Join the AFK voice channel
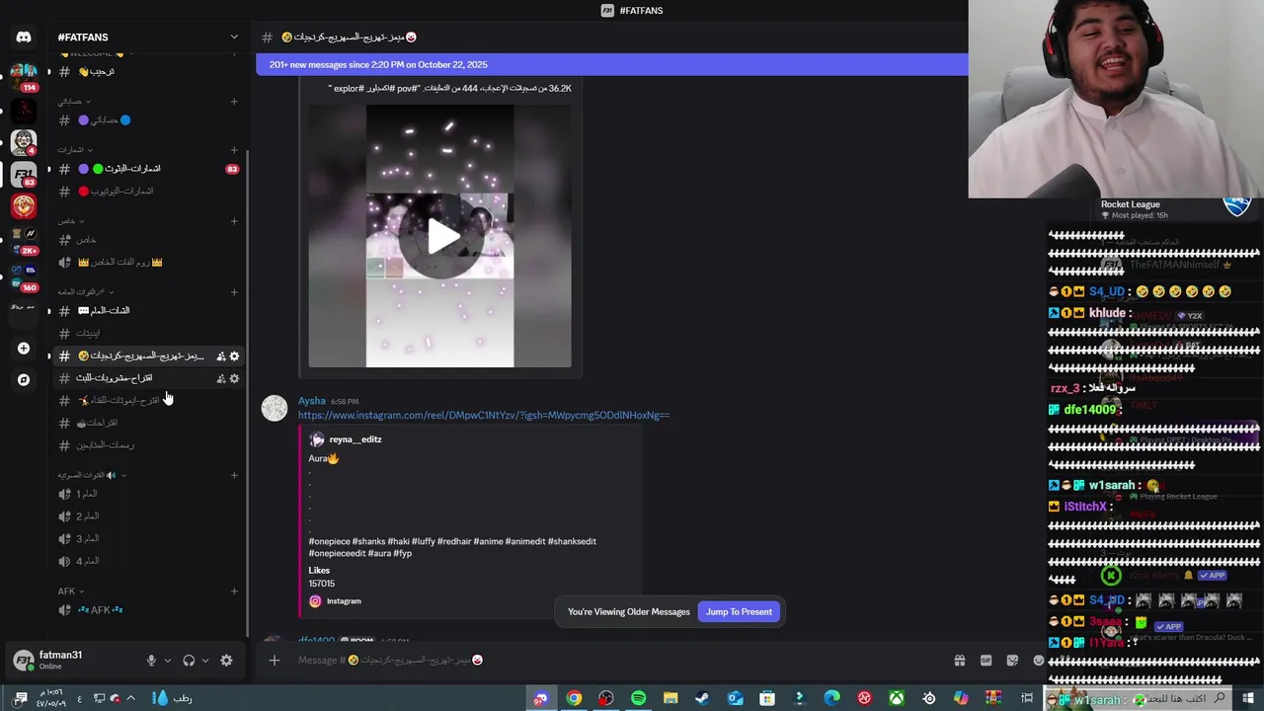The image size is (1264, 711). click(148, 610)
